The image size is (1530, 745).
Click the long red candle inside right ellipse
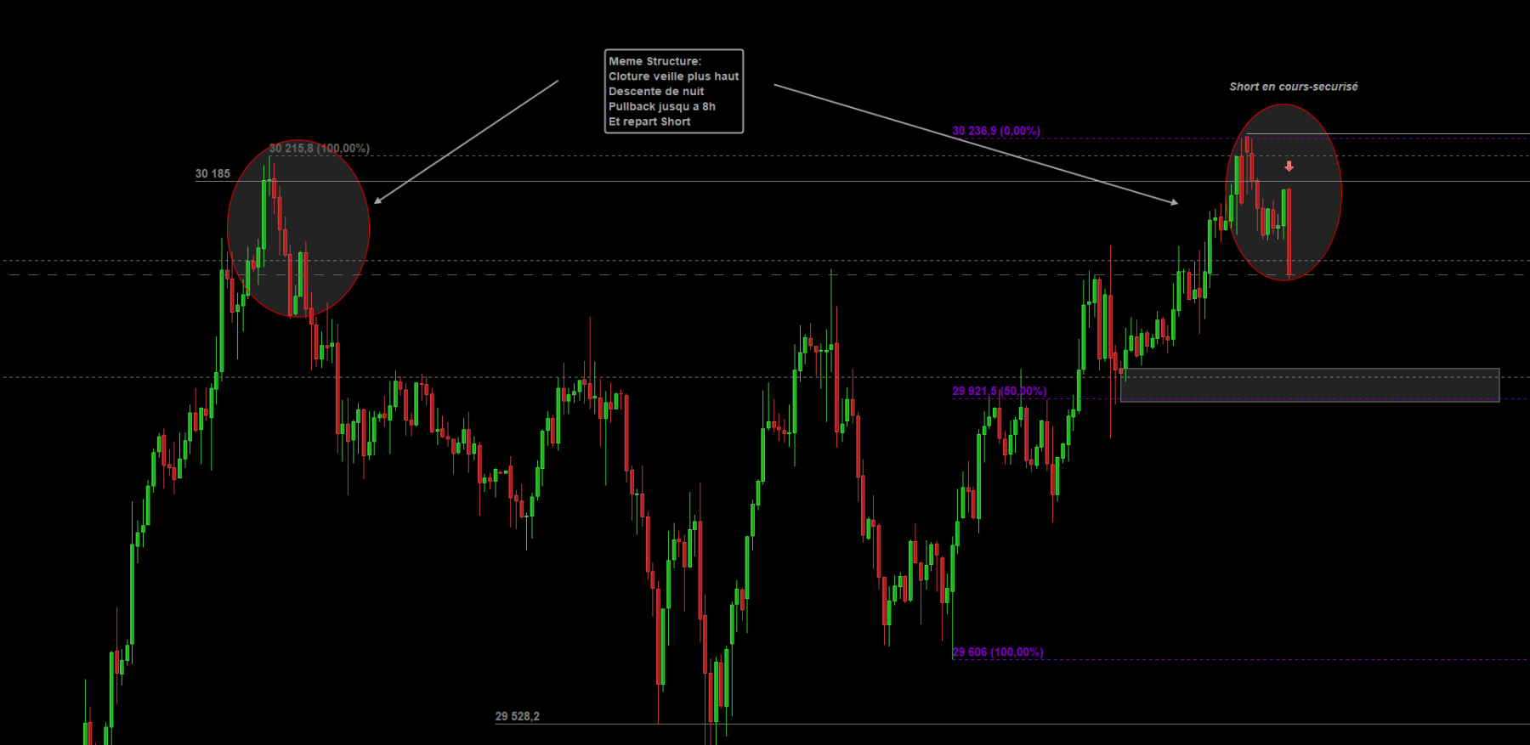[1289, 233]
